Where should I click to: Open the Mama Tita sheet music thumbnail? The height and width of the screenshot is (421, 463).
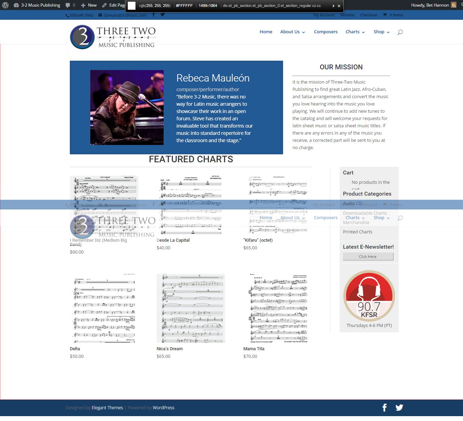pyautogui.click(x=278, y=308)
